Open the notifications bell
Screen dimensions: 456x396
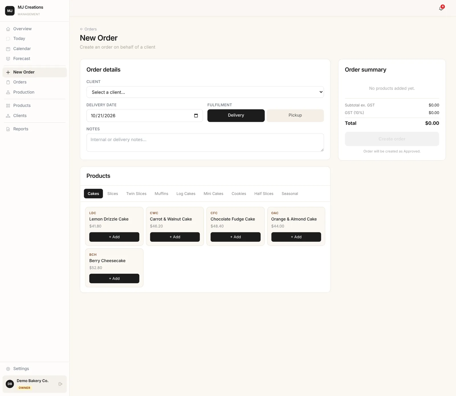click(x=441, y=8)
